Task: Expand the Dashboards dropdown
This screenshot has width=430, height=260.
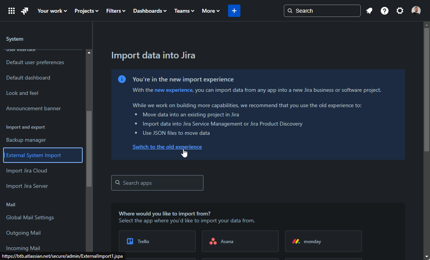Action: click(x=150, y=11)
